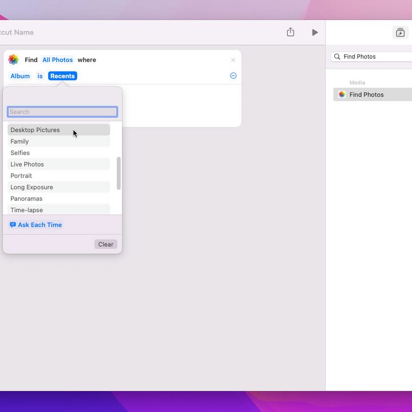Click the word 'Find' in the action
This screenshot has height=412, width=412.
click(x=31, y=60)
